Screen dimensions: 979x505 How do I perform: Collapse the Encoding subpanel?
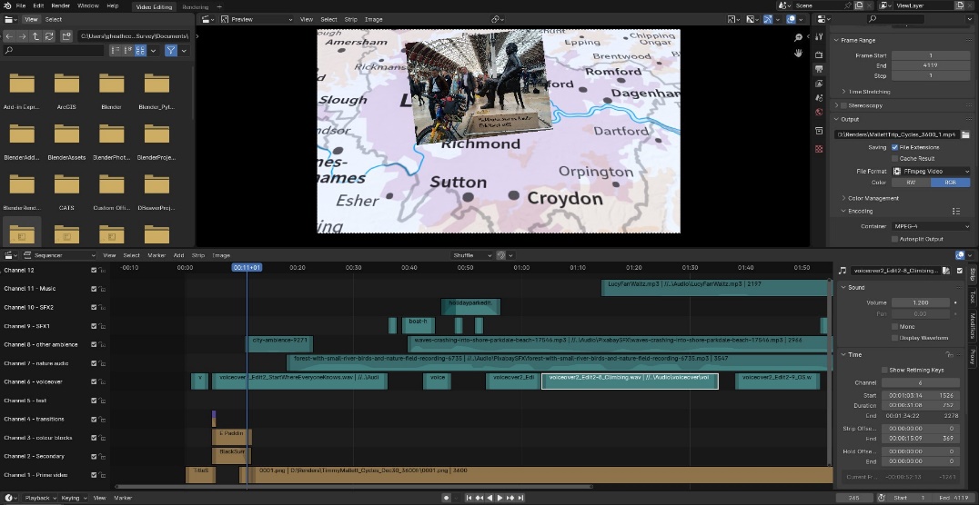(844, 212)
